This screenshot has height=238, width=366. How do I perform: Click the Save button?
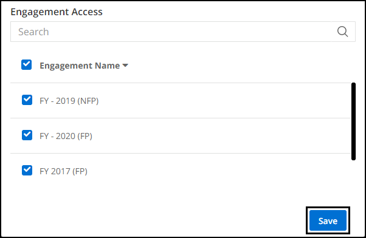pyautogui.click(x=328, y=220)
